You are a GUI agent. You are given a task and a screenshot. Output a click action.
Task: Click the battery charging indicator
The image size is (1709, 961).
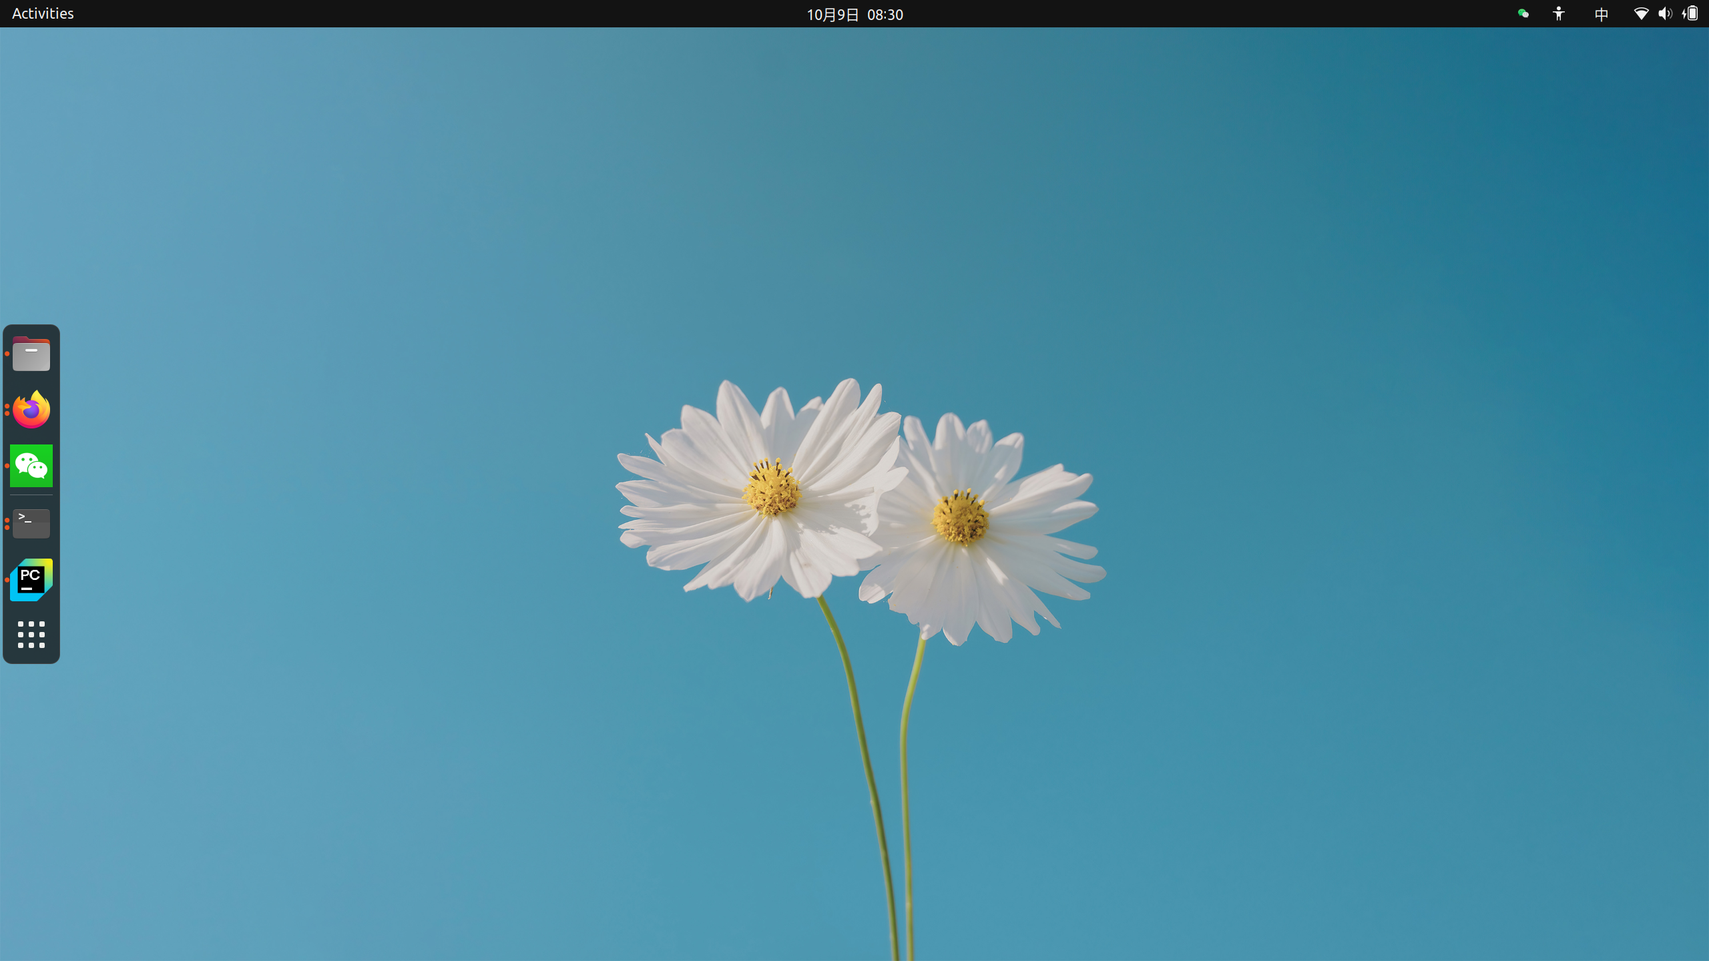coord(1690,13)
